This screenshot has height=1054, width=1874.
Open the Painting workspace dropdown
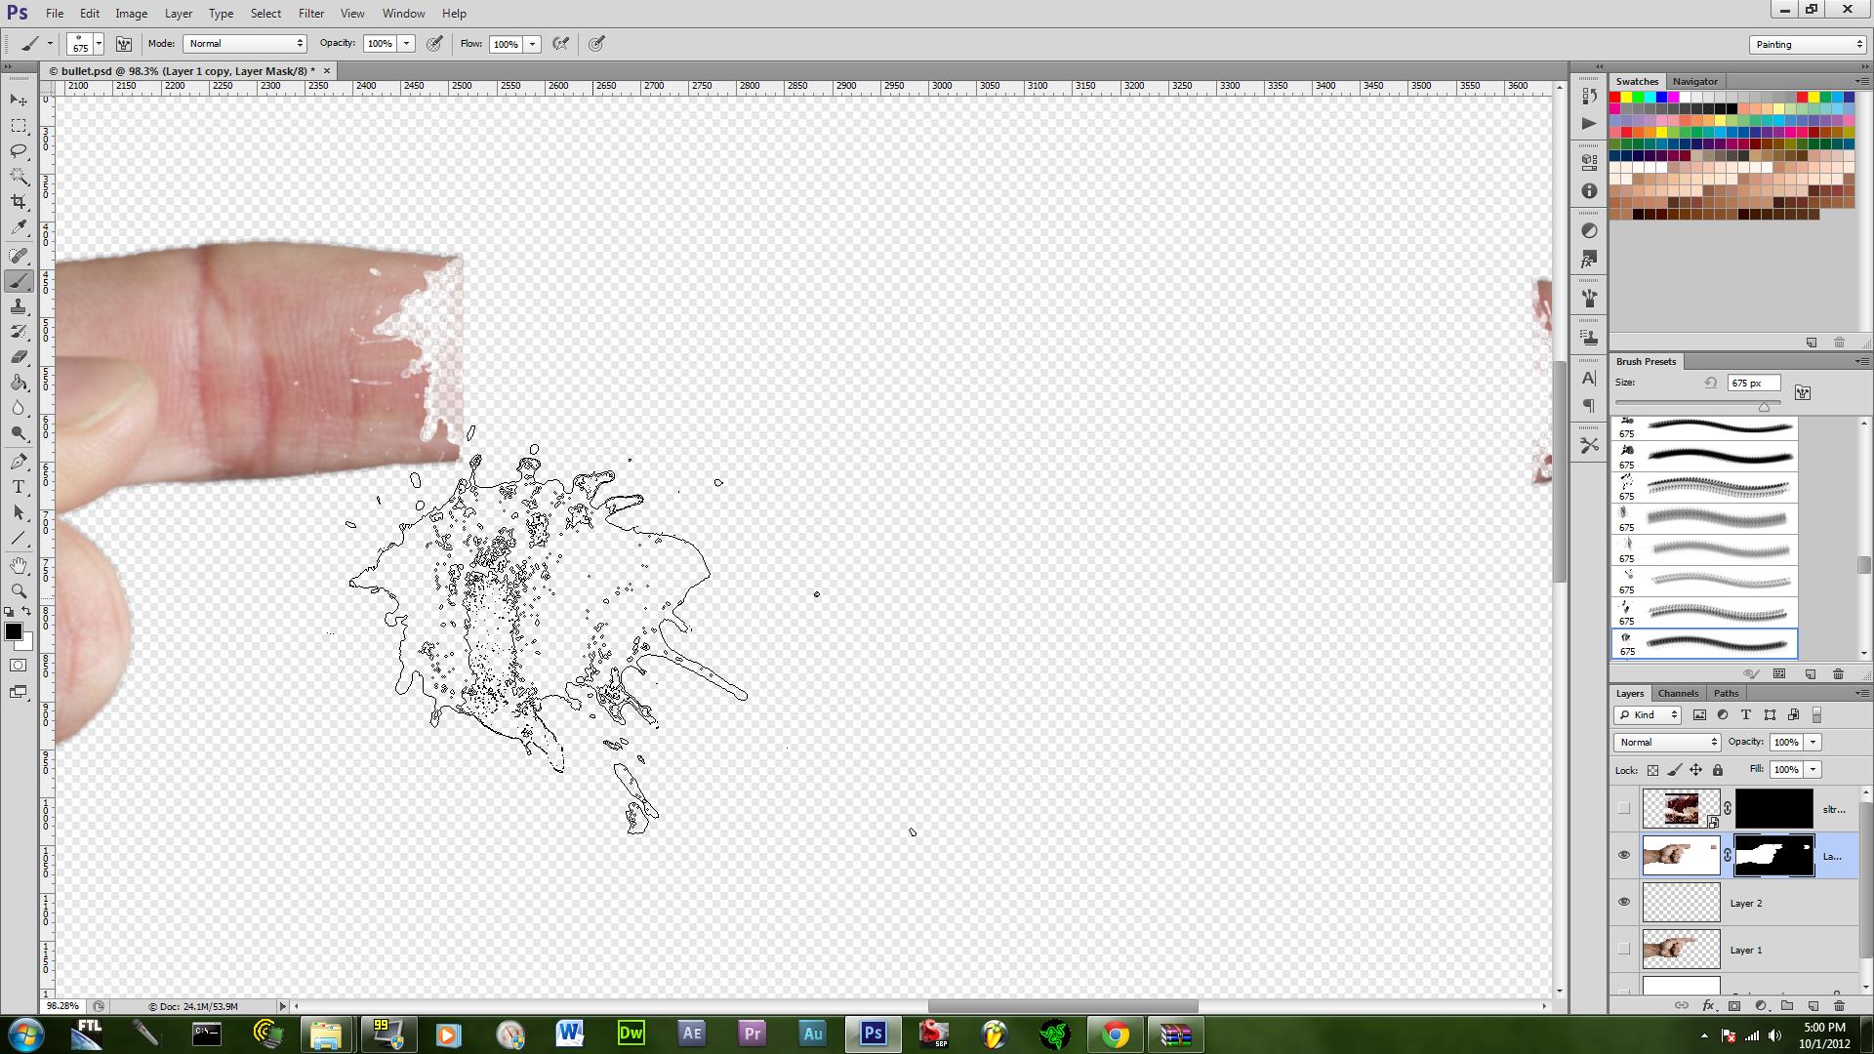[x=1807, y=44]
